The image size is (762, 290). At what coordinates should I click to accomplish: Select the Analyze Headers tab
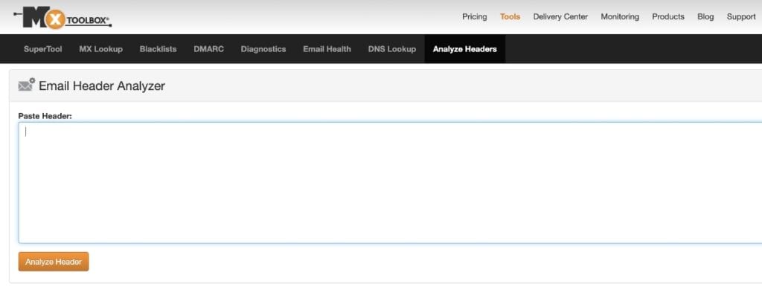(x=464, y=49)
